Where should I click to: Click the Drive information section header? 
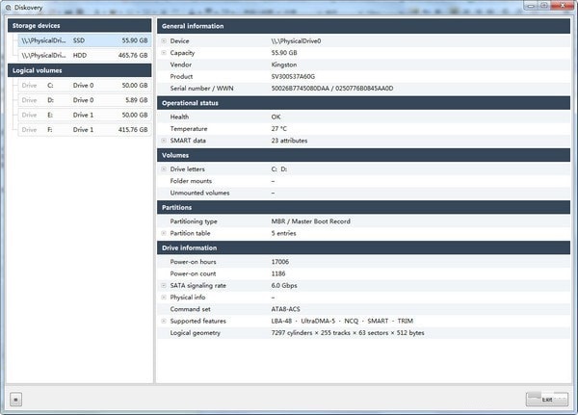[363, 247]
